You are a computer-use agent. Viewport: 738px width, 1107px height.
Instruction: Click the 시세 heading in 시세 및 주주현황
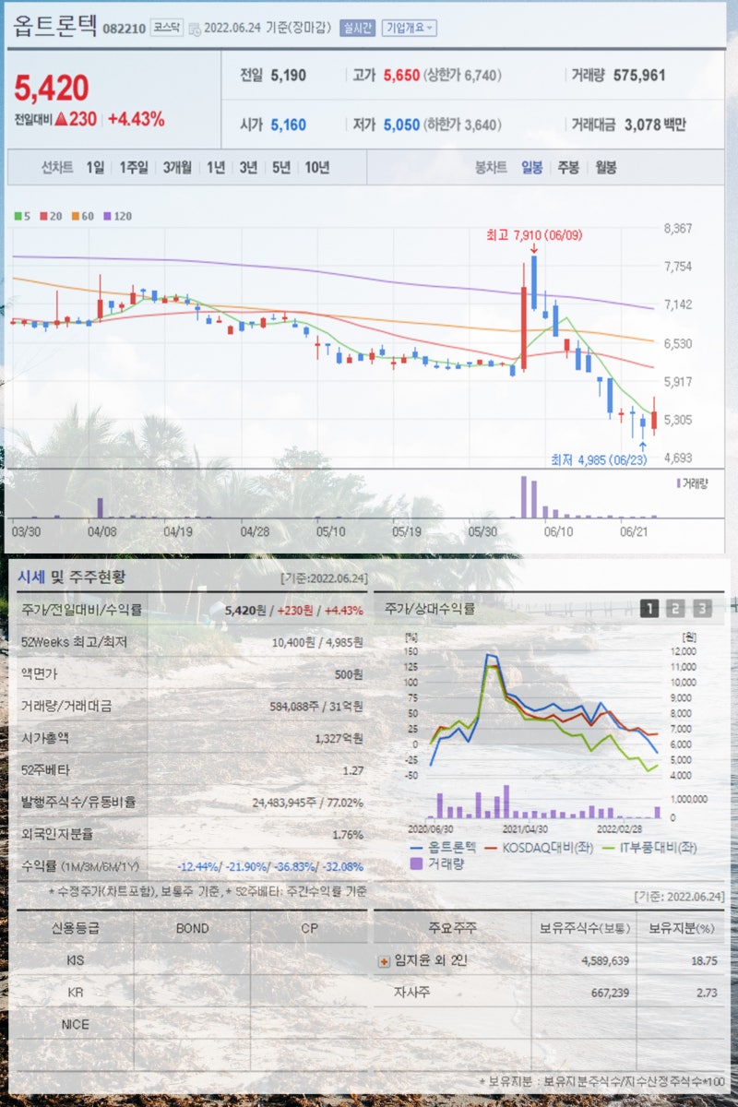(30, 577)
